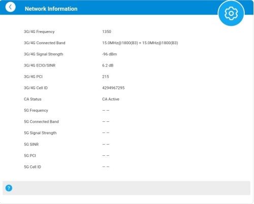Select the Cell ID number 4294967295

pyautogui.click(x=113, y=88)
